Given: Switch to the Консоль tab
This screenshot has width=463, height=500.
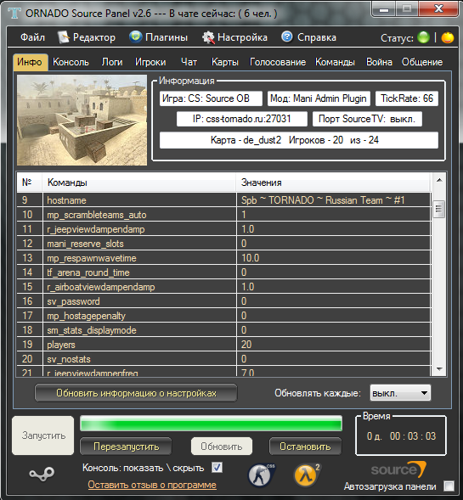Looking at the screenshot, I should pyautogui.click(x=71, y=62).
